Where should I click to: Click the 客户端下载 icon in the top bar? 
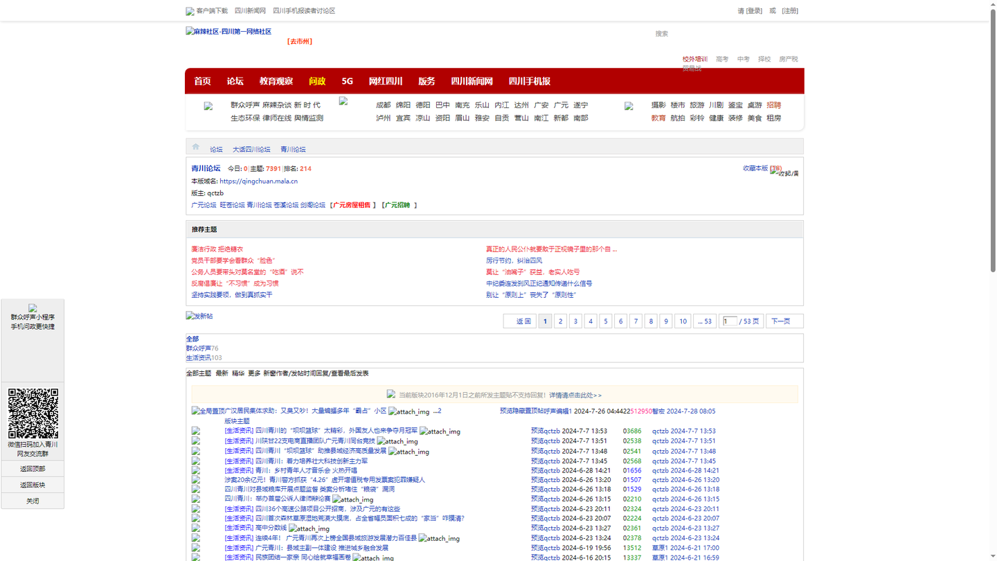point(190,11)
